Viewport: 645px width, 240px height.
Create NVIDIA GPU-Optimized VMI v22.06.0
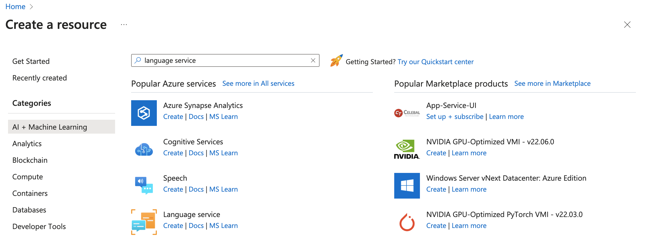tap(436, 153)
